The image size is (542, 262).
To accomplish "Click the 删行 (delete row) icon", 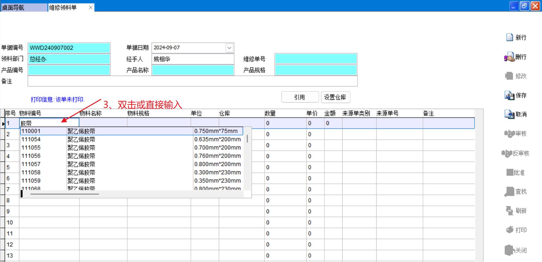I will [x=509, y=57].
